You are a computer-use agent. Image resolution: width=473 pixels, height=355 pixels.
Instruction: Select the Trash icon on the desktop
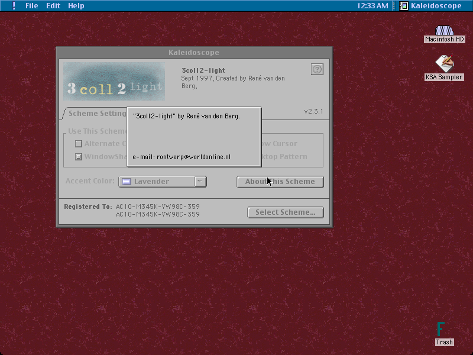point(440,329)
